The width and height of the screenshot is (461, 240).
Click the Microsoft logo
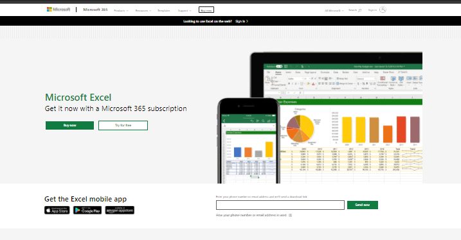(x=59, y=10)
